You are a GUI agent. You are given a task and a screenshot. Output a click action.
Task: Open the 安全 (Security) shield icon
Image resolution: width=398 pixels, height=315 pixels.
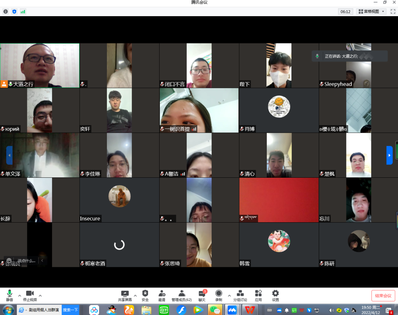[145, 295]
